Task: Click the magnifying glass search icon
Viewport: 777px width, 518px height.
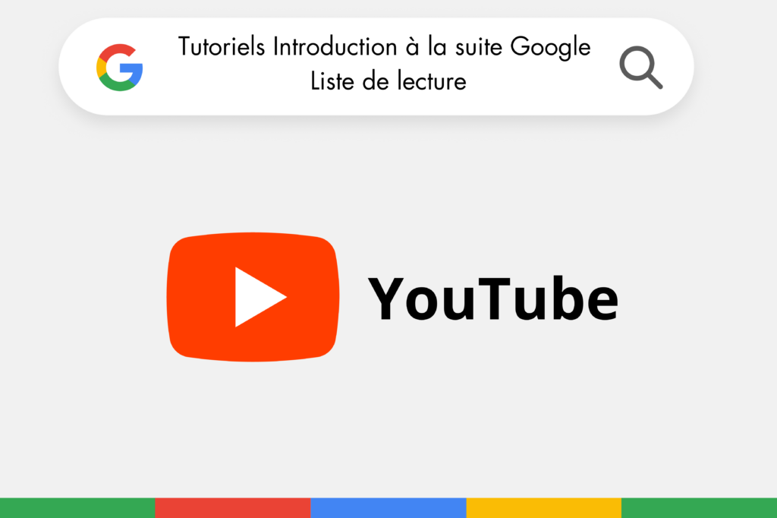Action: 640,68
